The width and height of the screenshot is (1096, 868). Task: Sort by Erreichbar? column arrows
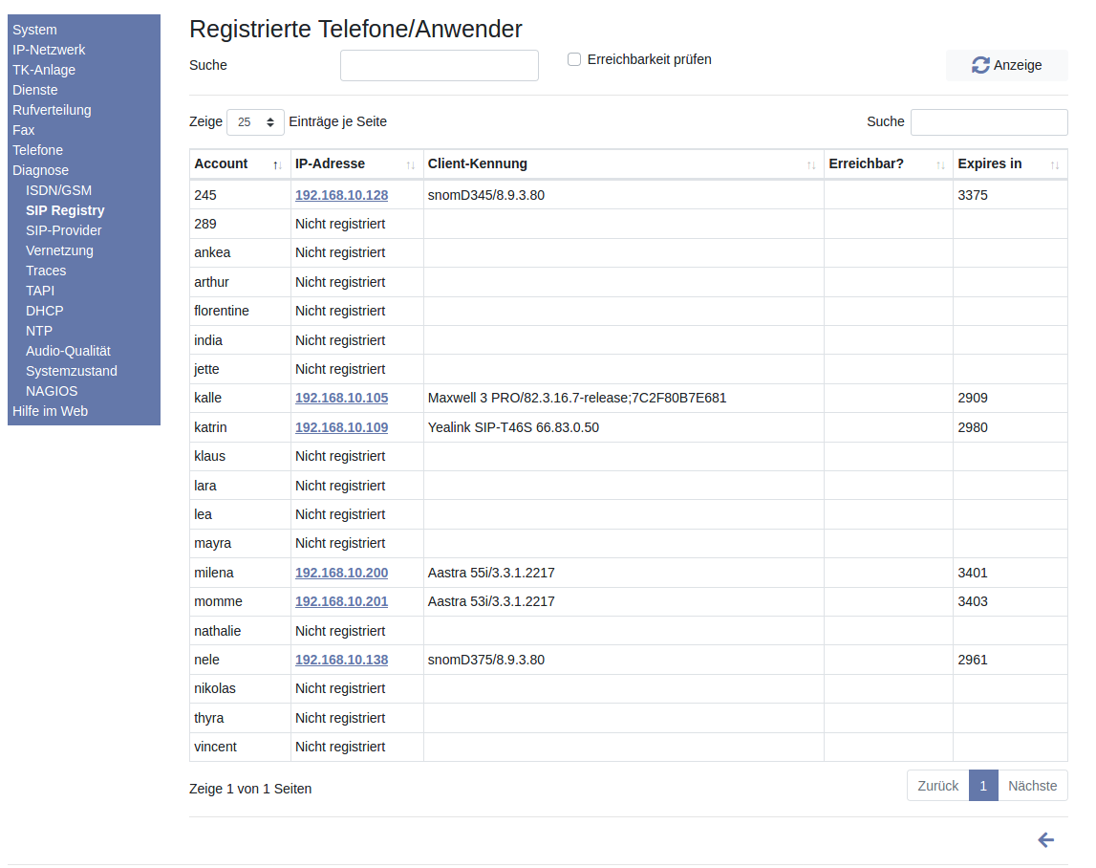(x=940, y=165)
